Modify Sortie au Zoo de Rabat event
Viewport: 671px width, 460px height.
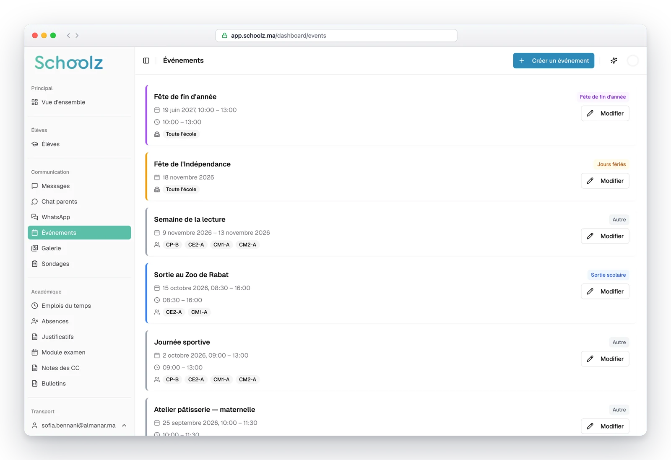click(x=605, y=291)
